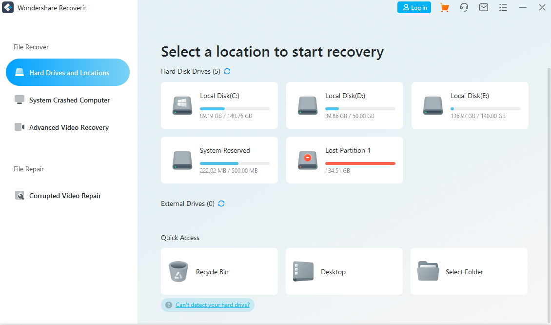Open the hamburger list menu icon
This screenshot has height=325, width=551.
click(503, 7)
